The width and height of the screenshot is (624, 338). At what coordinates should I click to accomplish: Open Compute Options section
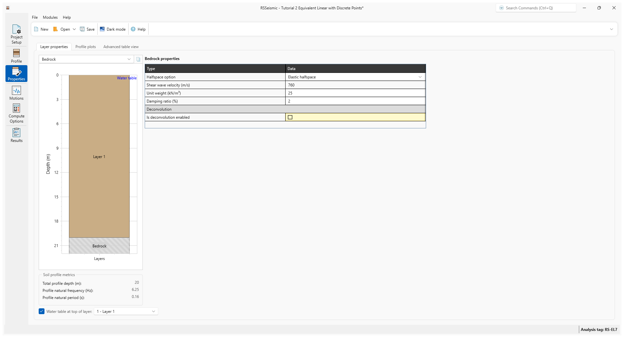coord(16,113)
